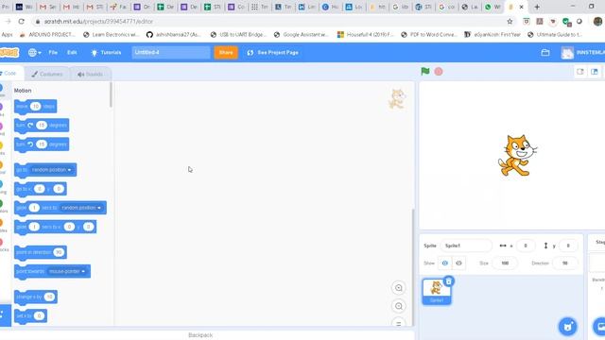Click the Add Extension button
Viewport: 605px width, 340px height.
5,314
